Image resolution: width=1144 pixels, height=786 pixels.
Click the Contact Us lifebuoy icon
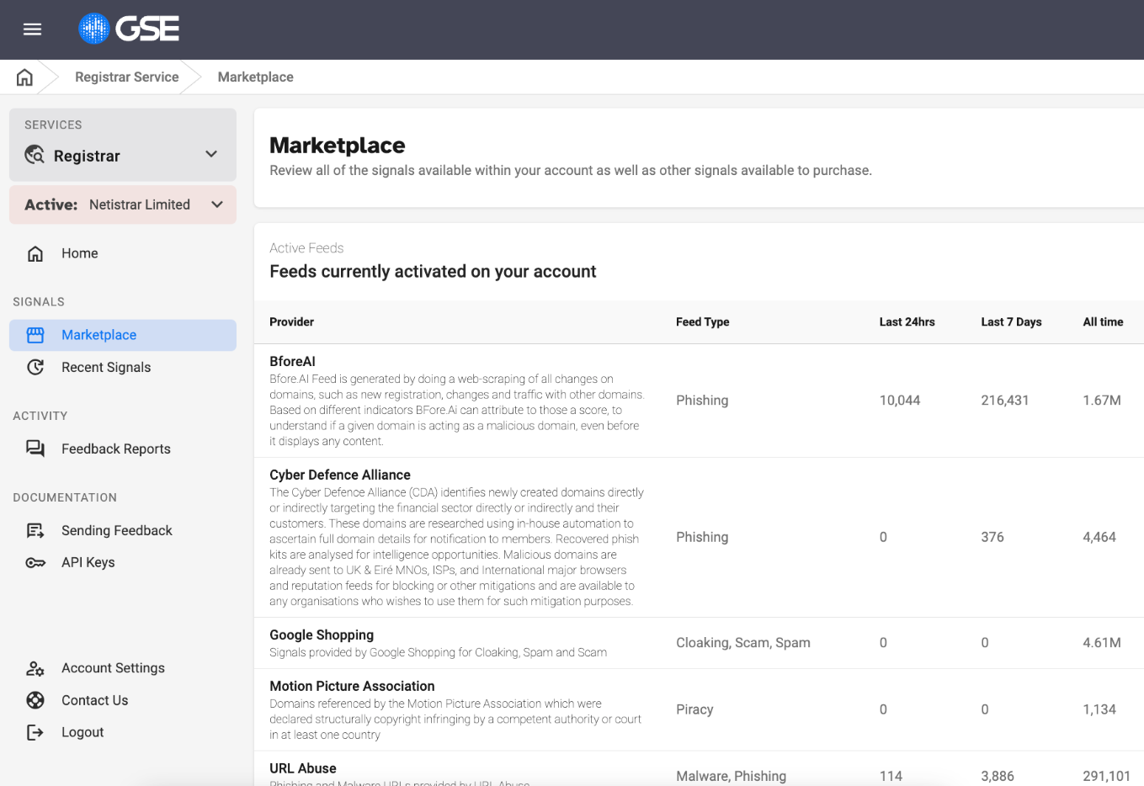pyautogui.click(x=35, y=700)
